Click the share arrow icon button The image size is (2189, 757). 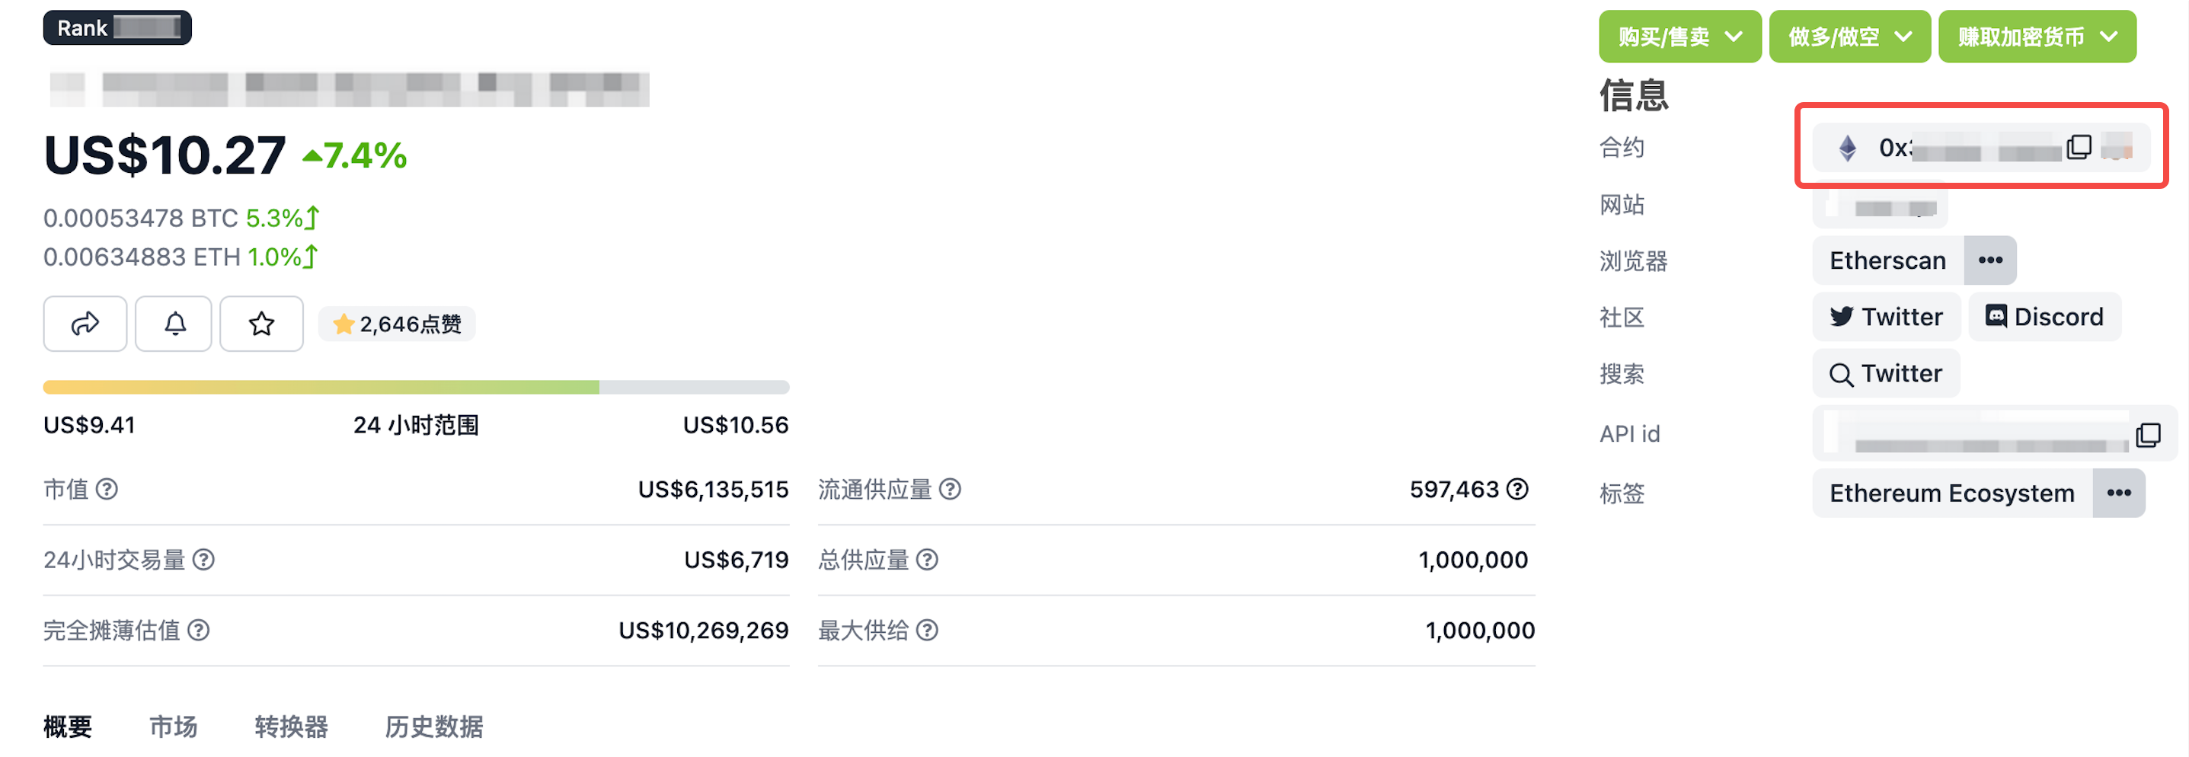(85, 324)
